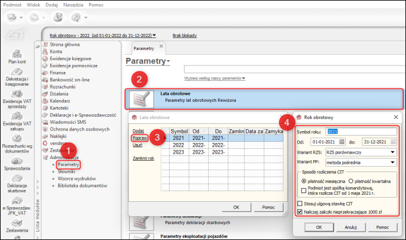
Task: Toggle Podmiot jest spółką komandytową checkbox
Action: 304,191
